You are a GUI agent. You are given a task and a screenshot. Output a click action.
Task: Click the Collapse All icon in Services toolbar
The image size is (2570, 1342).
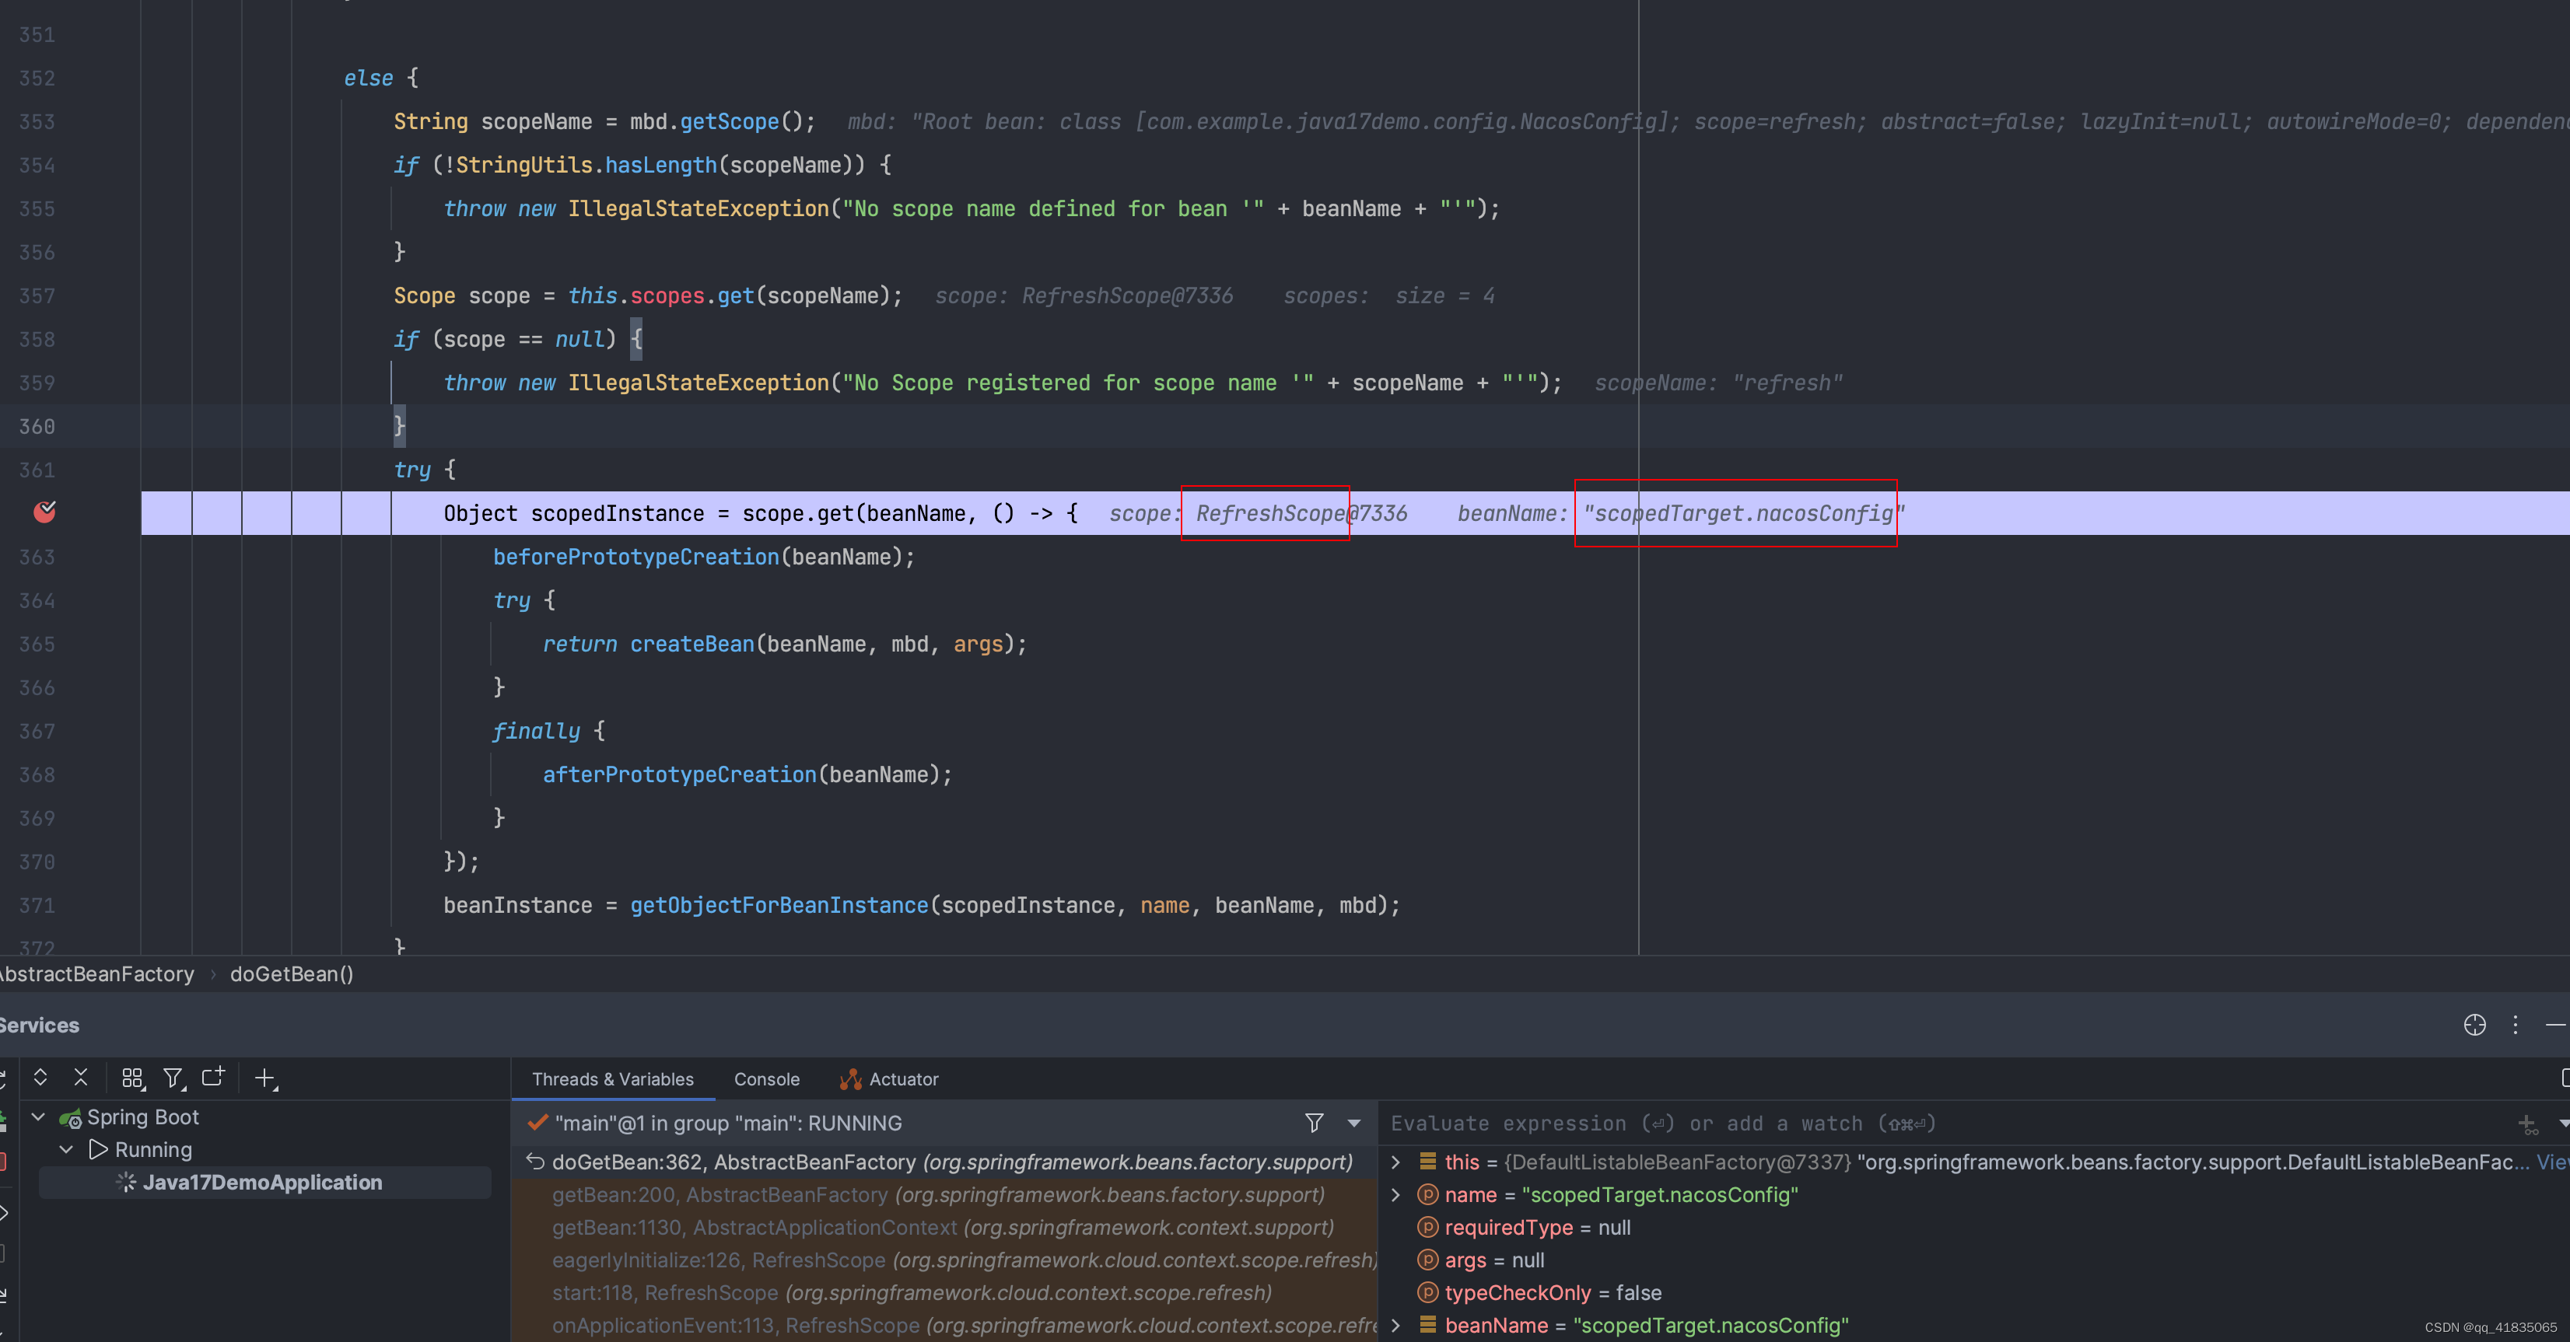point(81,1078)
